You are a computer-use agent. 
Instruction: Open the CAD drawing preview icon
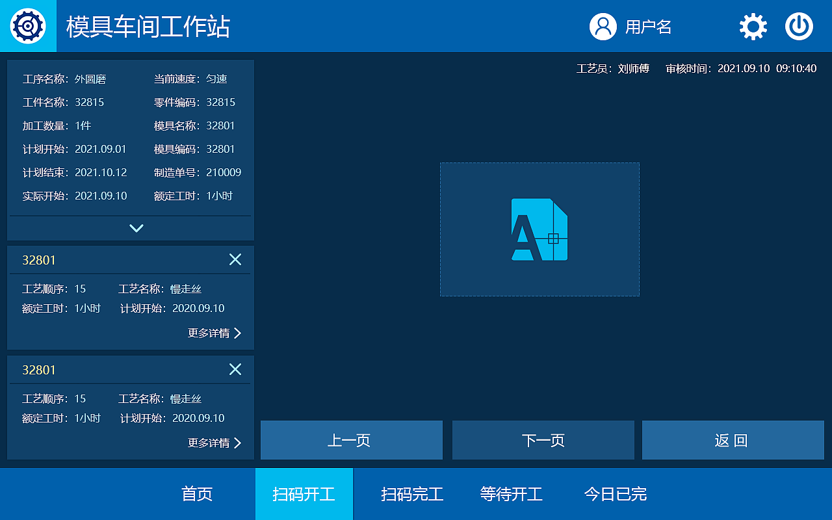[x=539, y=229]
